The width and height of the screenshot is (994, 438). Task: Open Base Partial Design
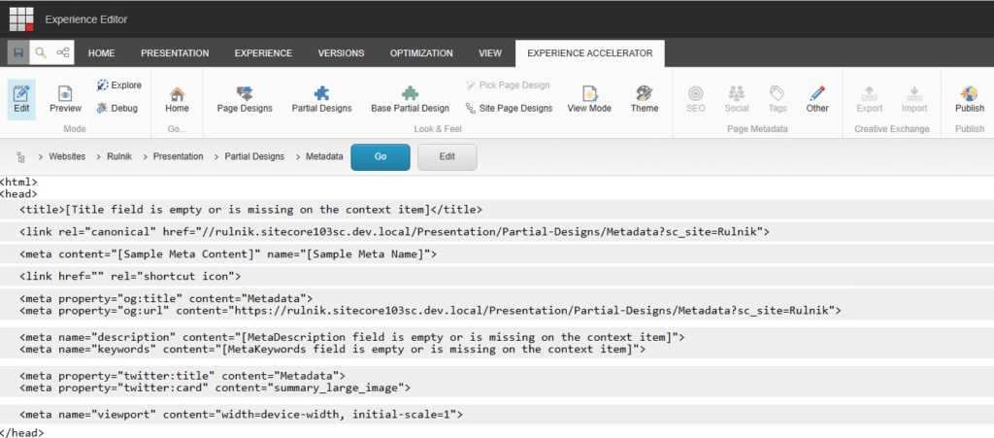[410, 99]
